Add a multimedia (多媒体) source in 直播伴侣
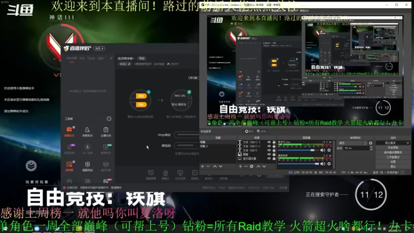 (195, 174)
